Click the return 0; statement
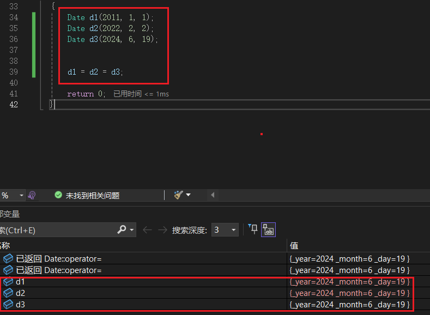Image resolution: width=430 pixels, height=315 pixels. point(86,94)
